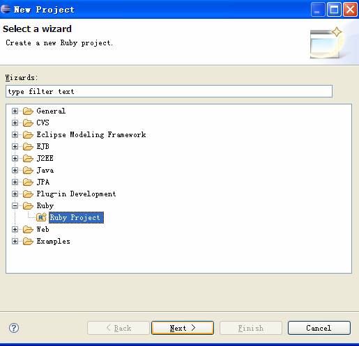This screenshot has width=359, height=346.
Task: Expand the Plug-in Development node
Action: pos(15,194)
